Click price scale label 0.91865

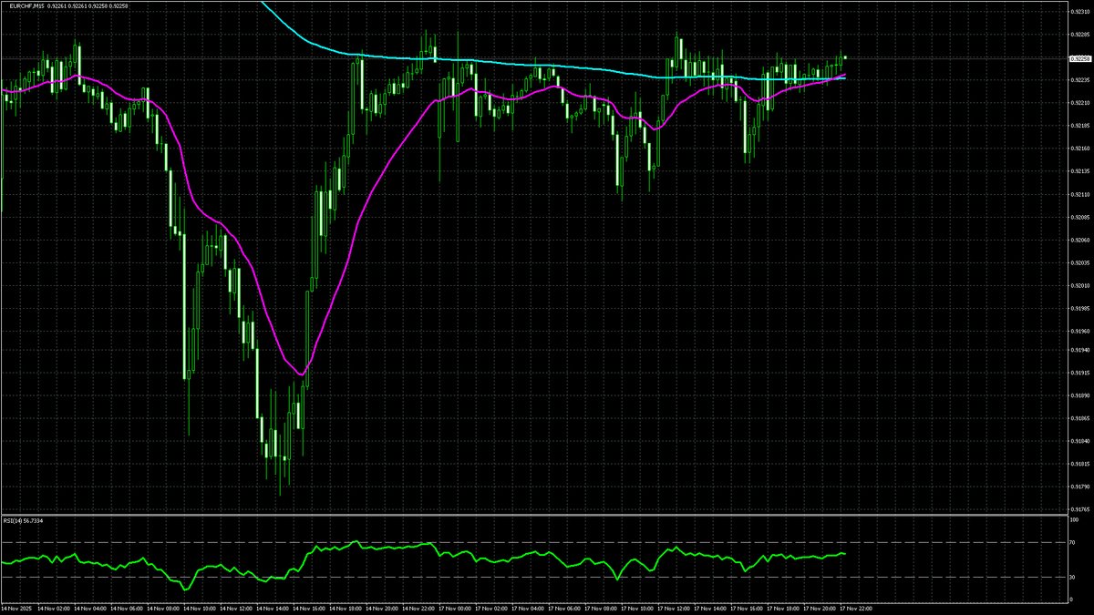pyautogui.click(x=1080, y=418)
